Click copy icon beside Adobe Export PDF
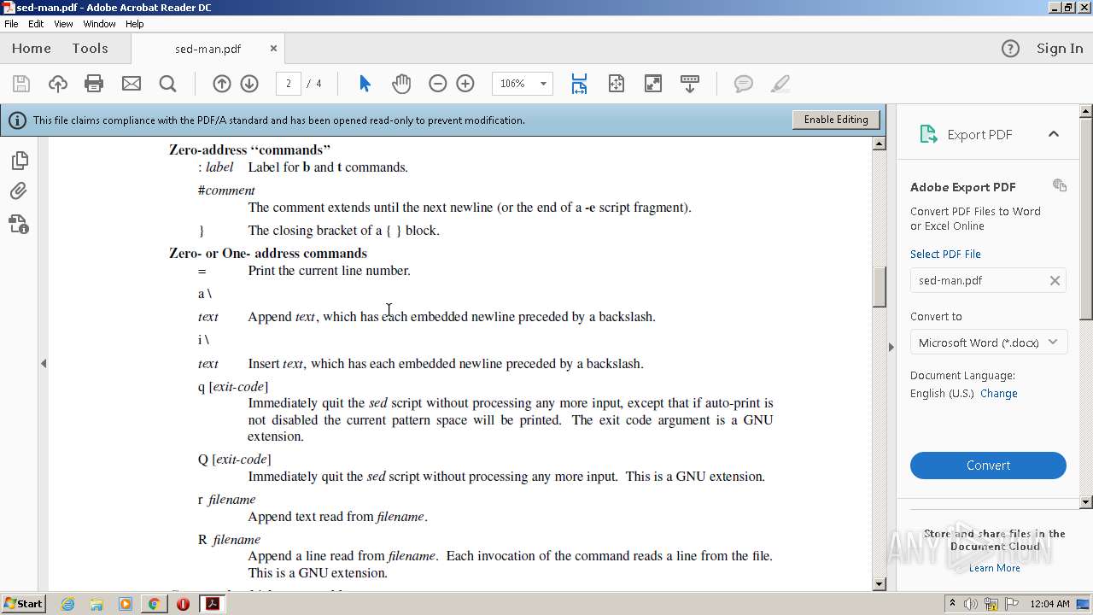Screen dimensions: 1093x615 (x=1060, y=185)
